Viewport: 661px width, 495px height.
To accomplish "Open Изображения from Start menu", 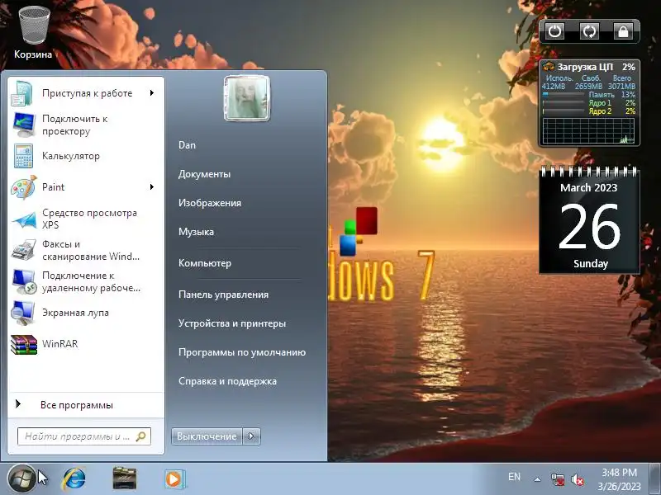I will point(210,203).
